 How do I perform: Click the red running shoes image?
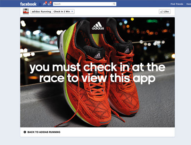coord(98,72)
